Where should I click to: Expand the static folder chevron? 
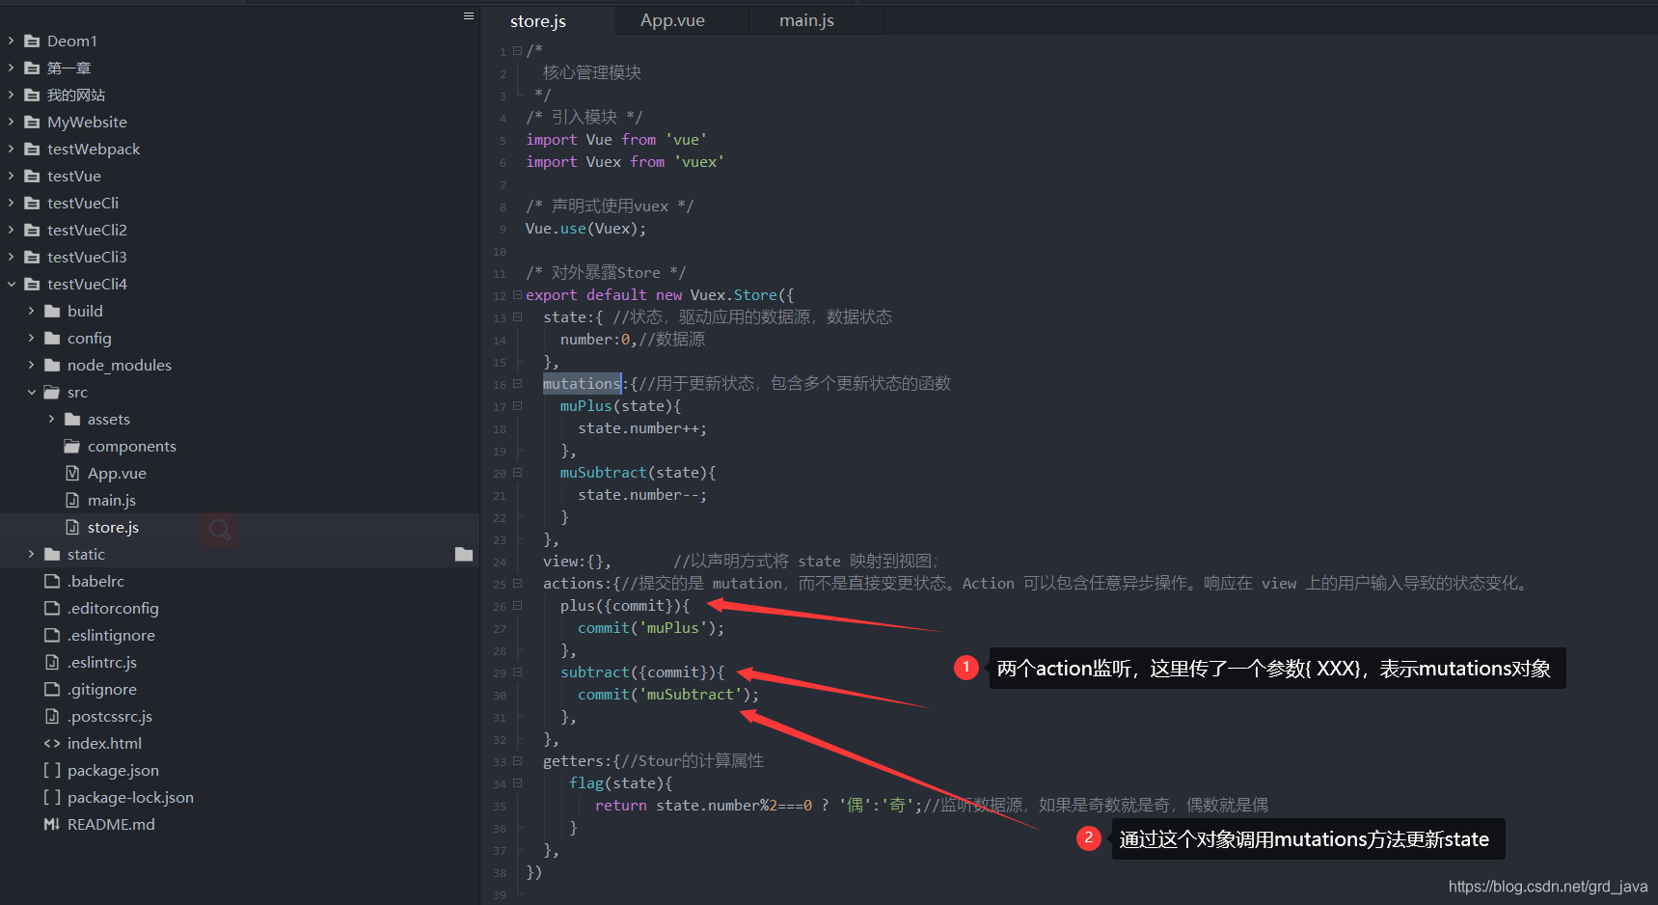point(31,554)
